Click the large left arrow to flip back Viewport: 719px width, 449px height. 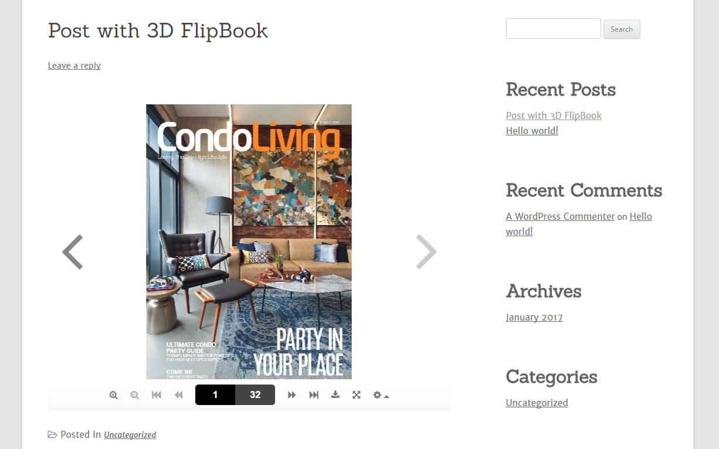click(73, 252)
